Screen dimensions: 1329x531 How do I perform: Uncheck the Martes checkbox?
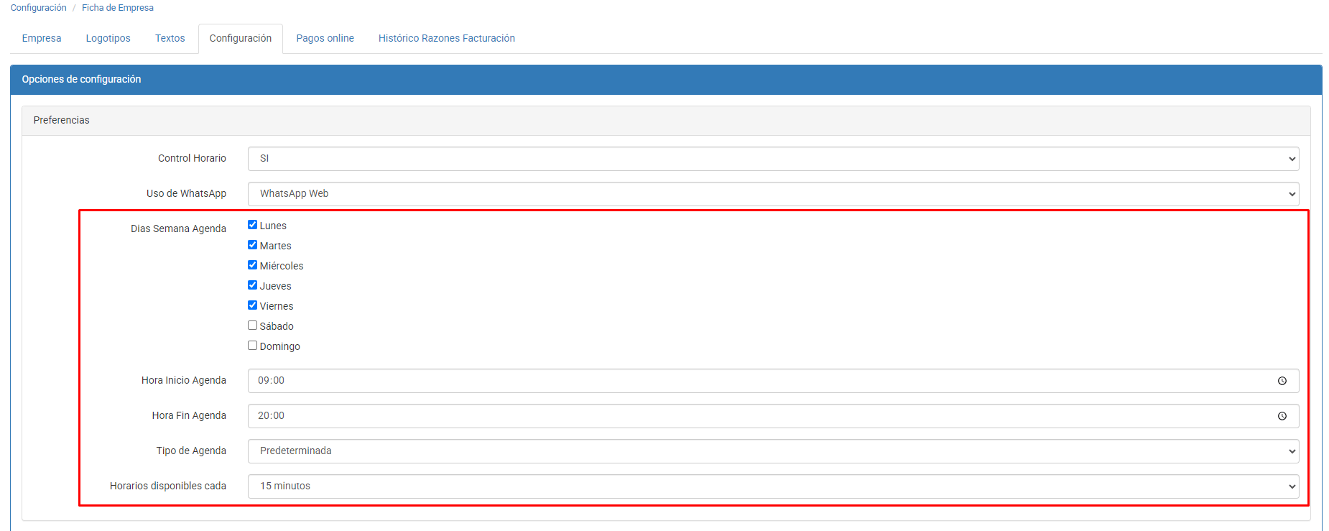[252, 245]
